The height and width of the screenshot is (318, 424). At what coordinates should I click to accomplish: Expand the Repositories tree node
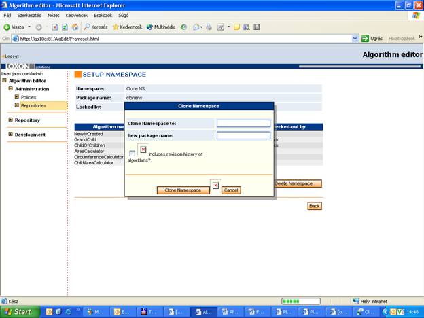[x=17, y=105]
